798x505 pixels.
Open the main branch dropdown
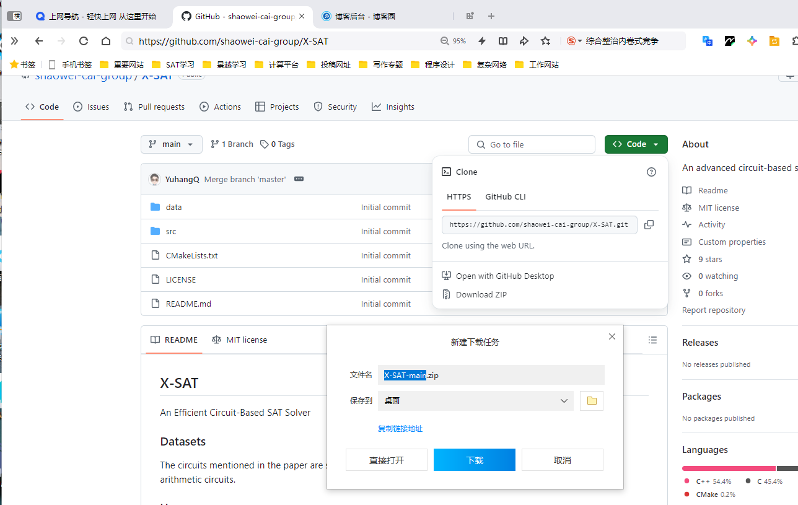pos(172,144)
